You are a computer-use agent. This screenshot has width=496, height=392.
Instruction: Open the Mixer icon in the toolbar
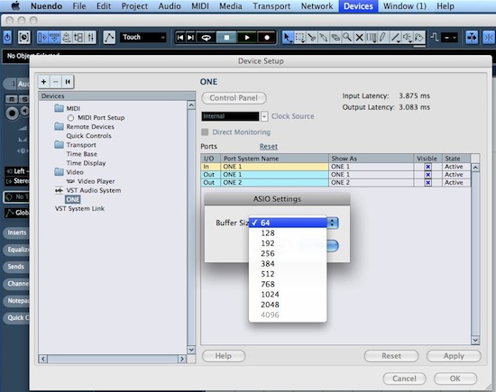(x=91, y=37)
